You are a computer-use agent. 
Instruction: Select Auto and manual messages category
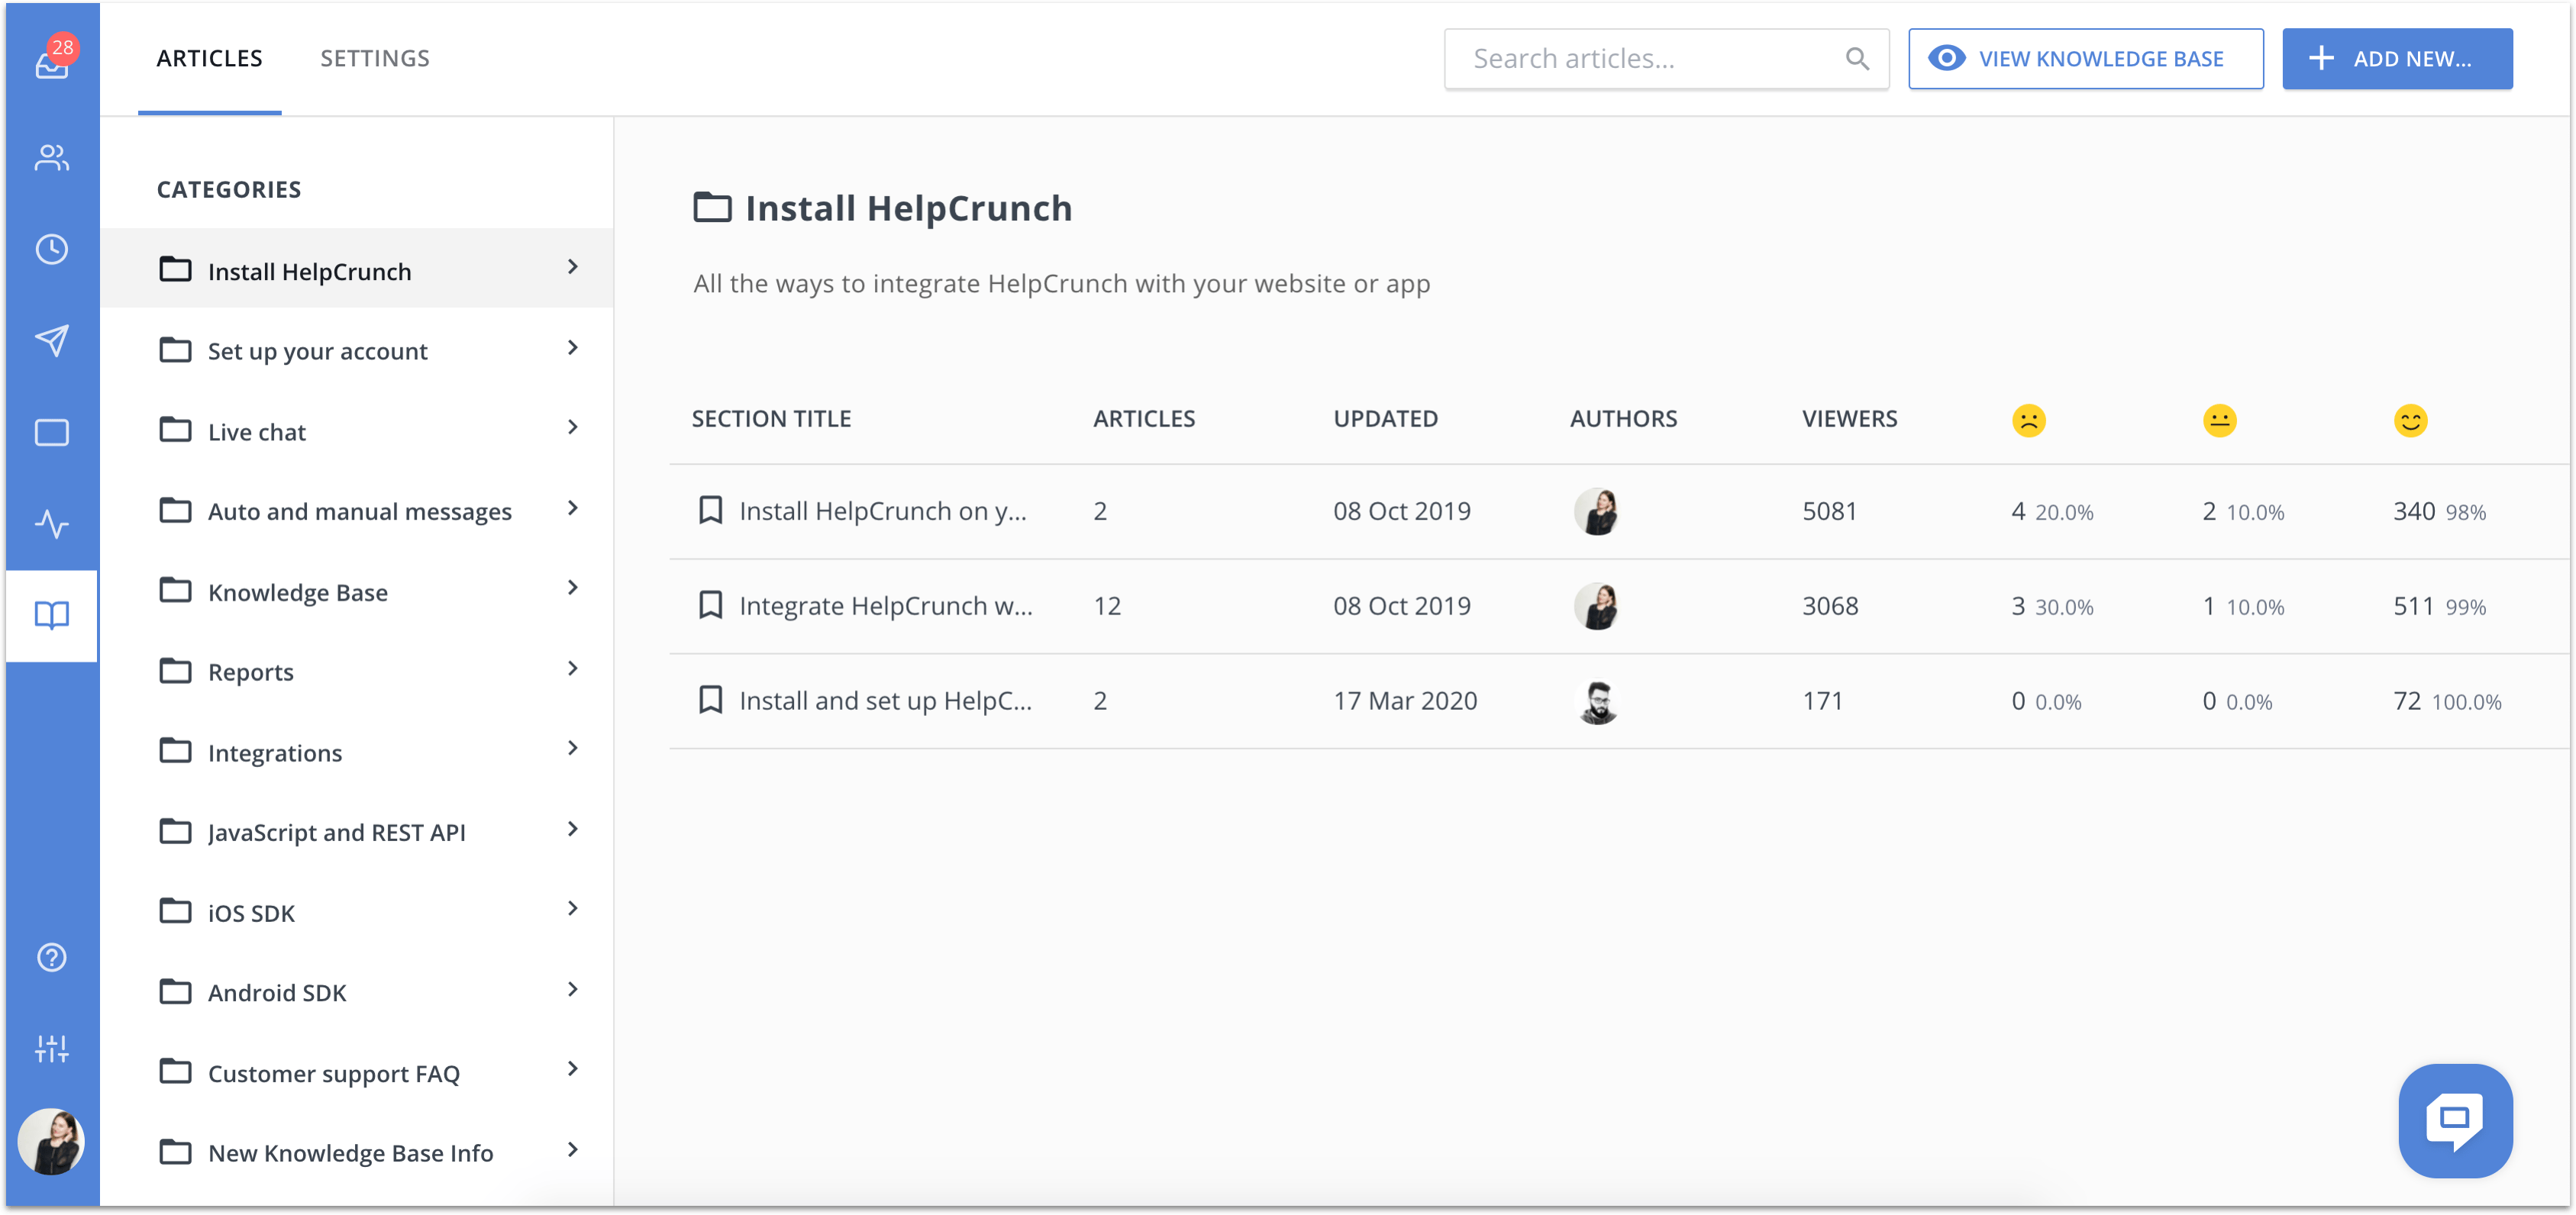pyautogui.click(x=357, y=511)
